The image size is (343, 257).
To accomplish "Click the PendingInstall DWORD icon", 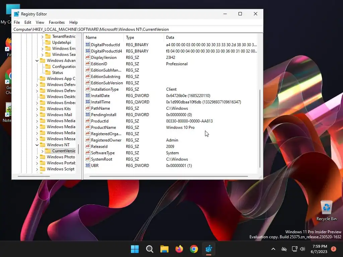I will 88,114.
